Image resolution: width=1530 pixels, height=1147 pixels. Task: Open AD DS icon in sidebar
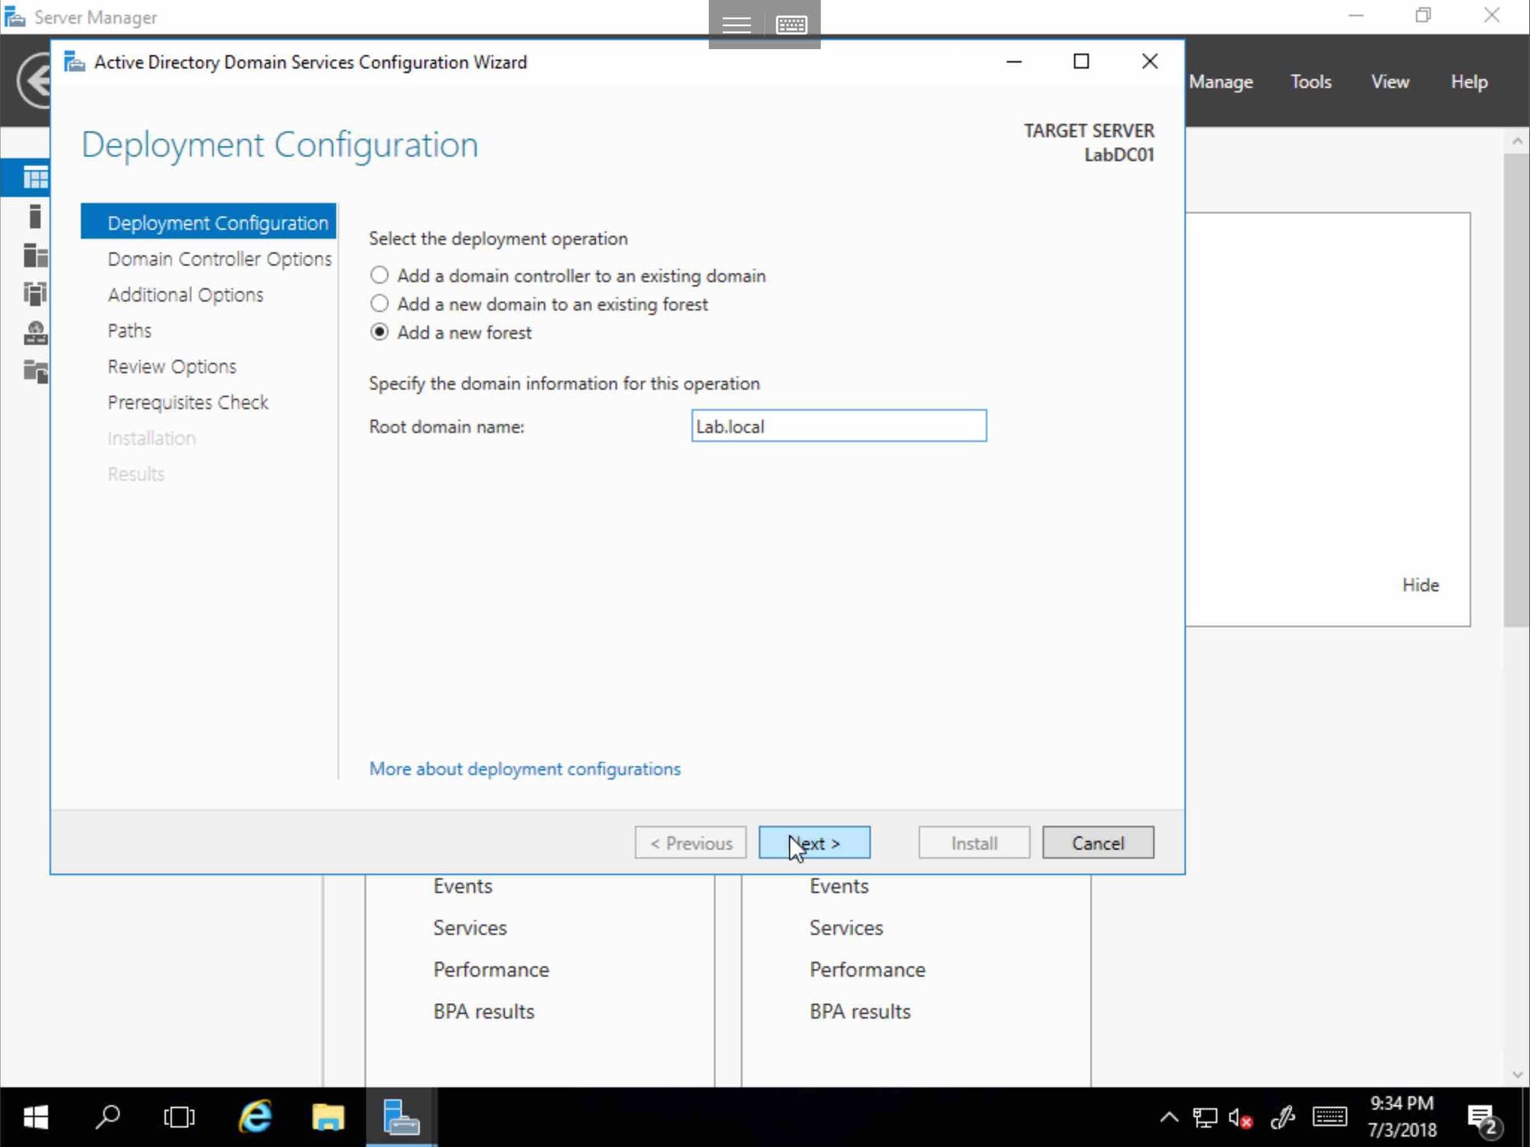pyautogui.click(x=35, y=293)
